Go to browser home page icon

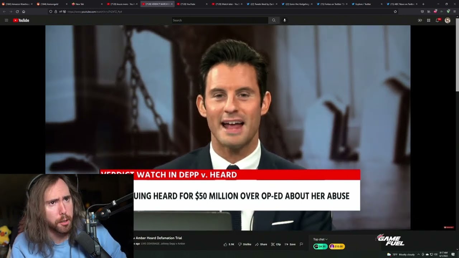(24, 11)
